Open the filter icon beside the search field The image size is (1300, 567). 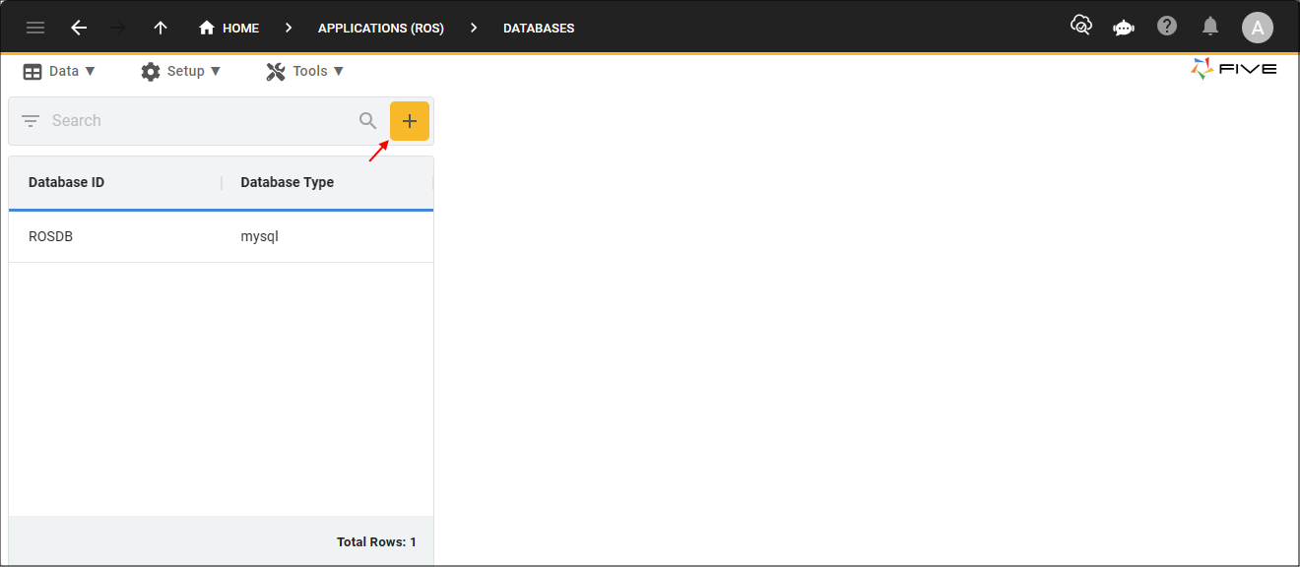(31, 120)
